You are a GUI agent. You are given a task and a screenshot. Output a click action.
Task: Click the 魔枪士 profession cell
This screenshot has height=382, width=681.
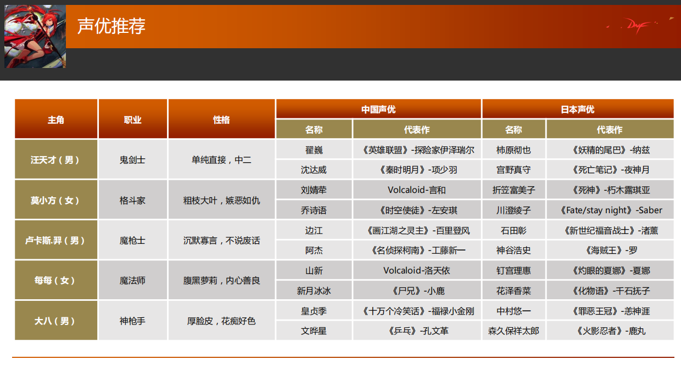coord(132,240)
